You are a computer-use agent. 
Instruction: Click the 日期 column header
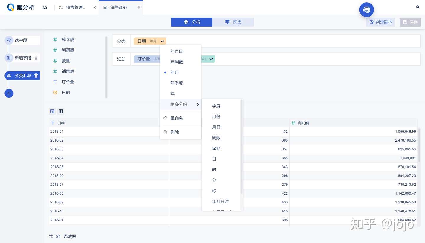pos(109,123)
